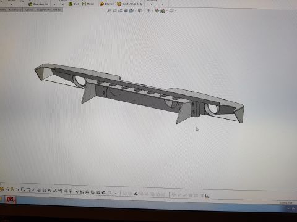This screenshot has width=297, height=222.
Task: Open Action Center flag in system tray
Action: (293, 208)
